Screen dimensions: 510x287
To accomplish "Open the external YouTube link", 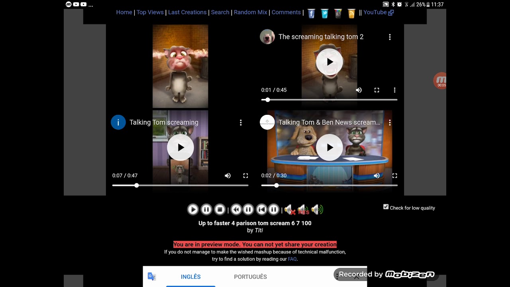I will point(379,12).
